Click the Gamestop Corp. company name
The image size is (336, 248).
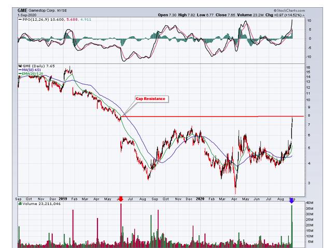(42, 10)
